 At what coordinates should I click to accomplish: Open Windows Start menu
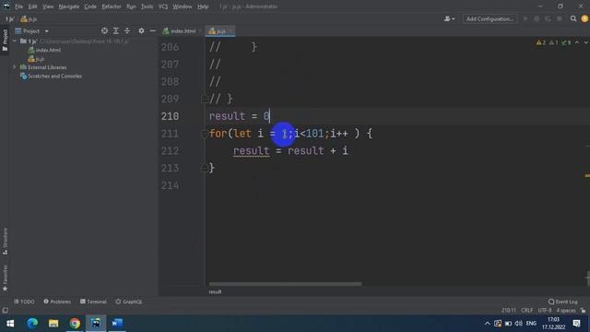(10, 324)
